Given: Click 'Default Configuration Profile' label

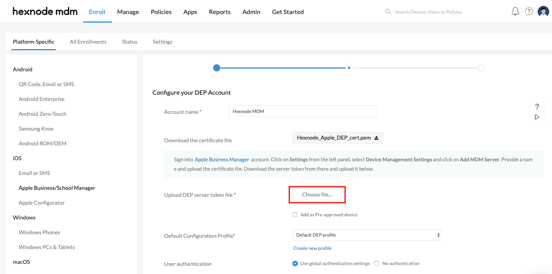Looking at the screenshot, I should coord(200,236).
